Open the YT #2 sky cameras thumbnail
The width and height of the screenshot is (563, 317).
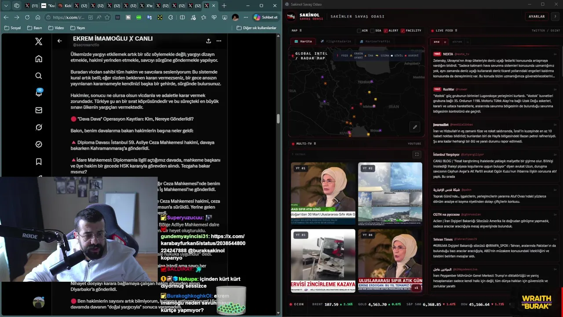[390, 193]
